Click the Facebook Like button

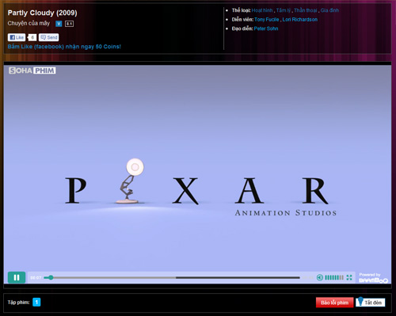17,37
